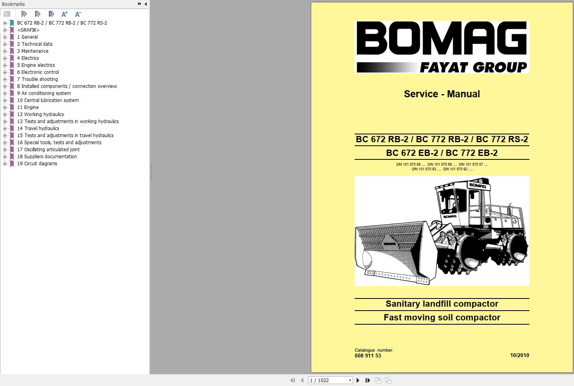Go to the next page

pos(358,380)
